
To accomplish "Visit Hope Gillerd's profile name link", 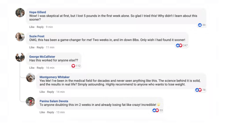I will click(x=37, y=12).
